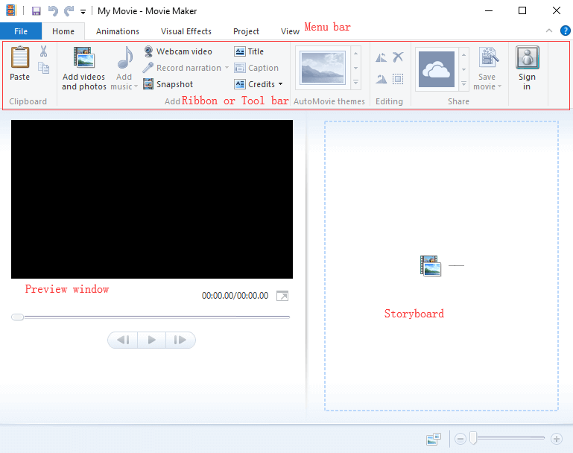
Task: Take a Snapshot of the preview
Action: [x=168, y=84]
